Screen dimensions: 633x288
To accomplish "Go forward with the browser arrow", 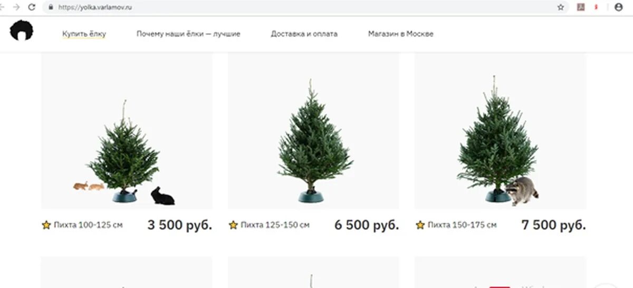I will 16,7.
